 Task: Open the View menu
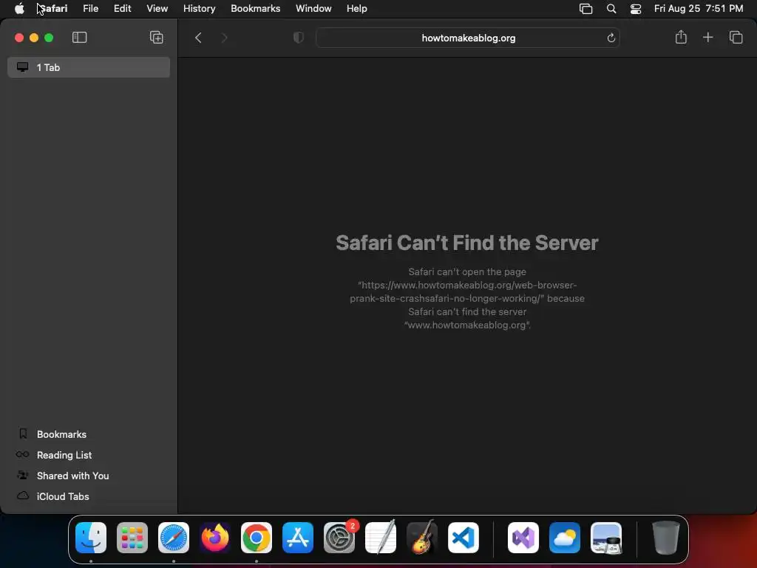coord(157,8)
